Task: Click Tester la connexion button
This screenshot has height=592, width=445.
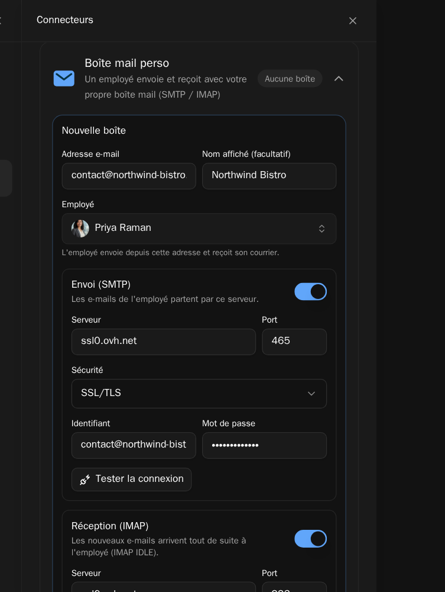Action: 132,480
